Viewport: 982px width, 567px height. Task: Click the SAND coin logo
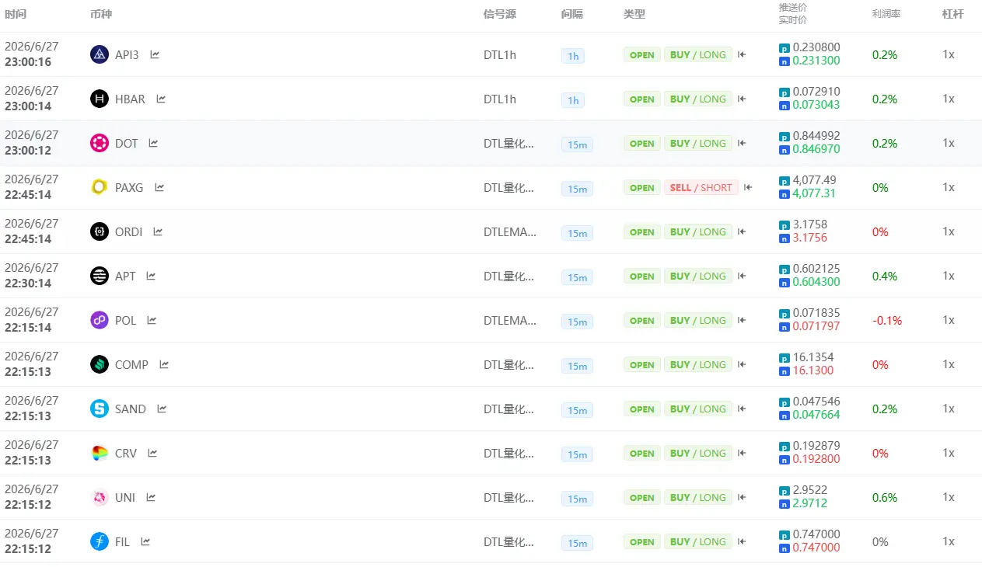100,409
